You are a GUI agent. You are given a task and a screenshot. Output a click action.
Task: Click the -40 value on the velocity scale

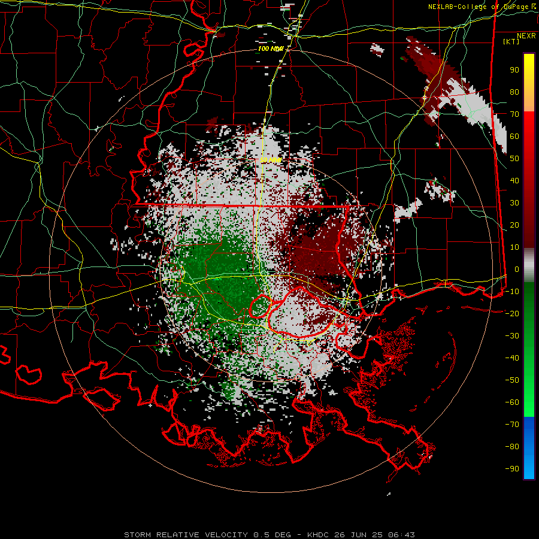coord(512,358)
